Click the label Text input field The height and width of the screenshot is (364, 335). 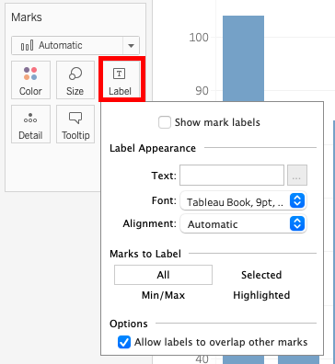232,176
